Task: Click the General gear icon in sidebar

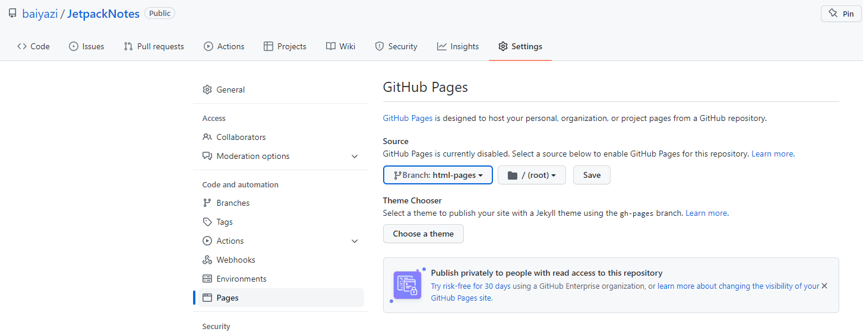Action: point(207,90)
